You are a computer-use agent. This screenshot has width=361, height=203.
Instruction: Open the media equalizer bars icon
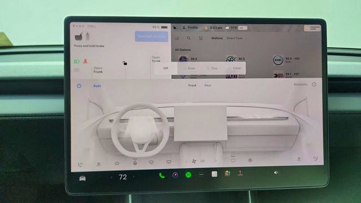pos(177,38)
